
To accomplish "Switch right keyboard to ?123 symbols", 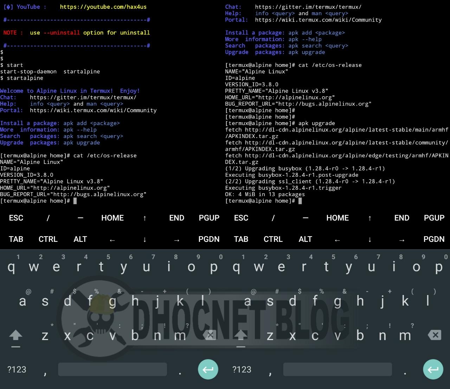I will [242, 369].
